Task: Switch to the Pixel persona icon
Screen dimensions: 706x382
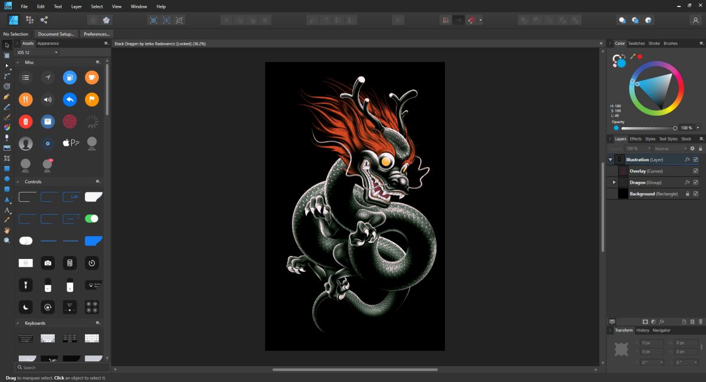Action: coord(29,20)
